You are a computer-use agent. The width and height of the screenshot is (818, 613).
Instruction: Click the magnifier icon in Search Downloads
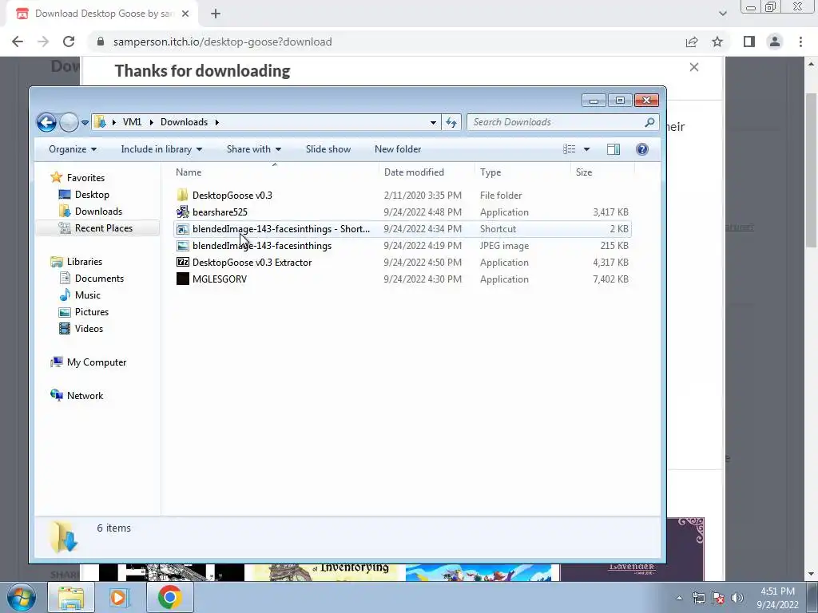(649, 122)
